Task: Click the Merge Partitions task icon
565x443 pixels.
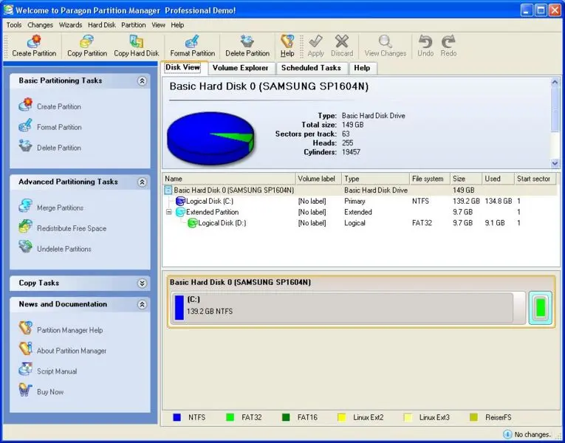Action: coord(26,206)
